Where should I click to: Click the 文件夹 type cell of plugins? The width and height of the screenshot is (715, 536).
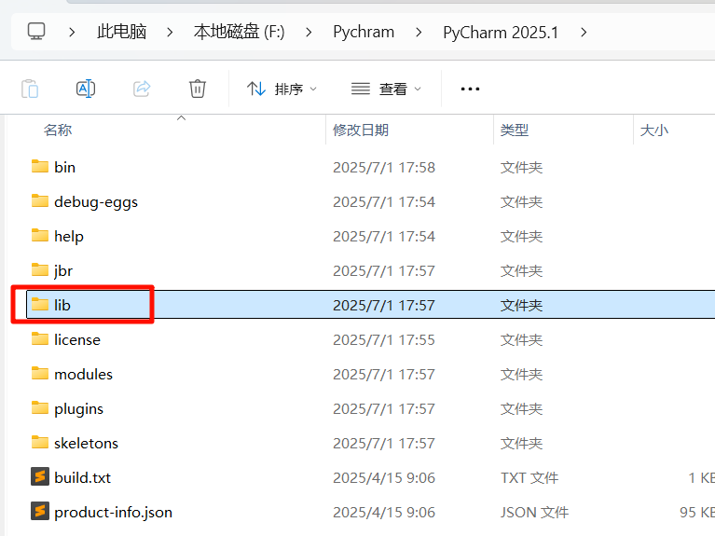click(x=521, y=408)
